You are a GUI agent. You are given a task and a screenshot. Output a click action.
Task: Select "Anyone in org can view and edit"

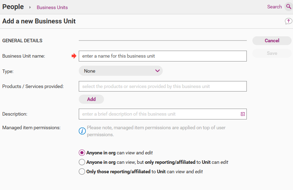coord(82,153)
